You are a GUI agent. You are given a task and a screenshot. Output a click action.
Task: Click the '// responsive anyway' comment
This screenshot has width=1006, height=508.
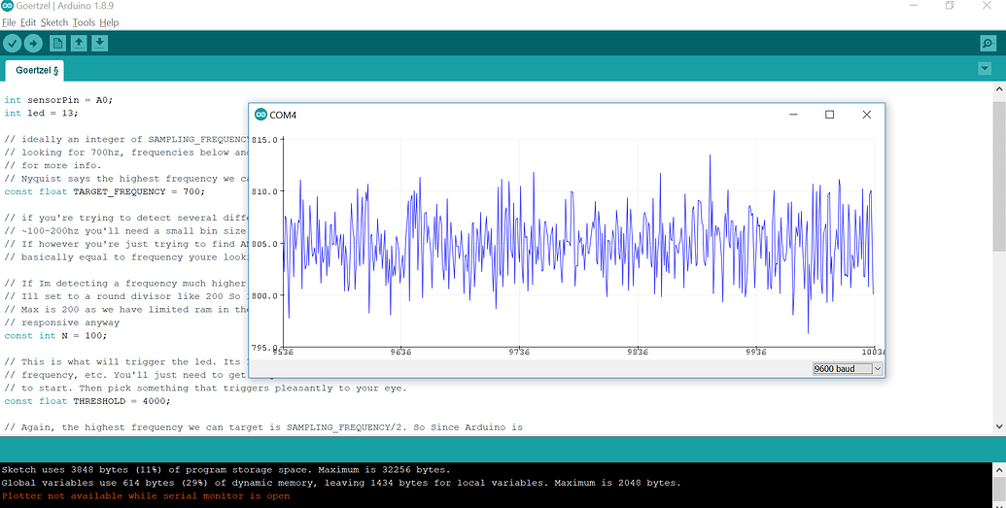click(61, 322)
